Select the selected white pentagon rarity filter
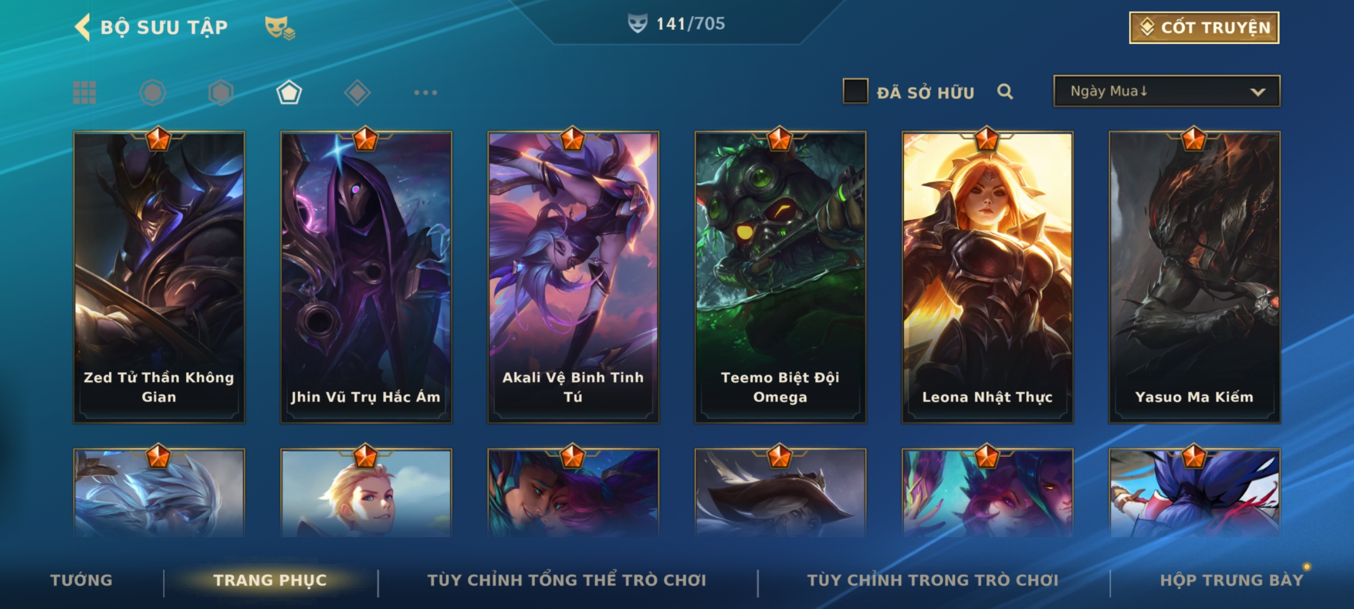 (289, 92)
